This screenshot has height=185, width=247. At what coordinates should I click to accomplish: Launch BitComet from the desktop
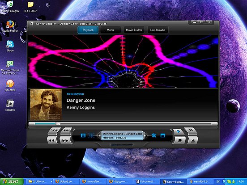click(x=10, y=86)
